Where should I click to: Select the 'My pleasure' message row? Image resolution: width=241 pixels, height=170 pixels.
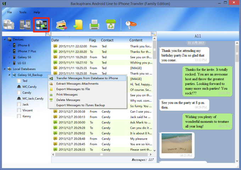(102, 139)
